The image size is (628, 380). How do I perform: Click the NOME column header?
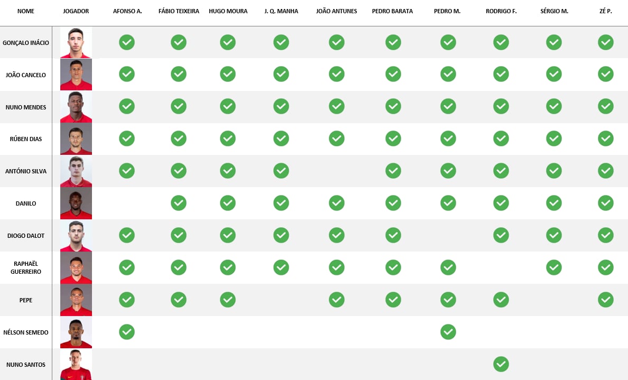point(26,11)
